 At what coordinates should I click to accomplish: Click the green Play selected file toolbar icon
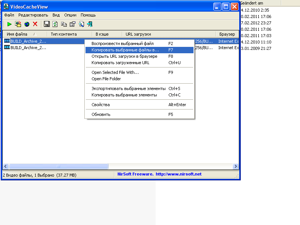tap(9, 24)
